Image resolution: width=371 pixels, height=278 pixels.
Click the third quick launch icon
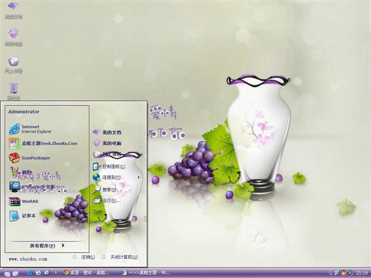tap(47, 273)
